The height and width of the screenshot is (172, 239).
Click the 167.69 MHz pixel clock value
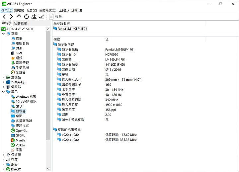tap(121, 135)
